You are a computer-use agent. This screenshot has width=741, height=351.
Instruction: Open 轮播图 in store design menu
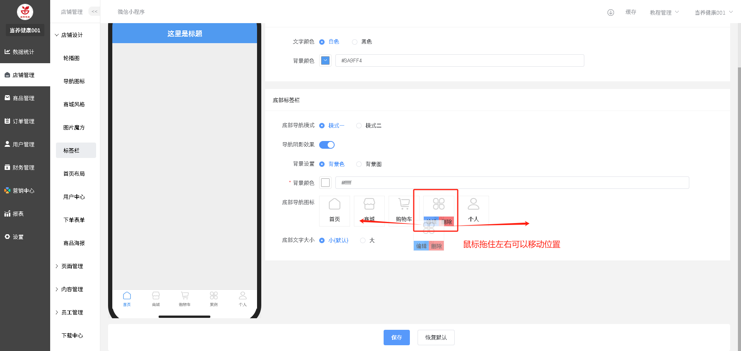click(71, 58)
